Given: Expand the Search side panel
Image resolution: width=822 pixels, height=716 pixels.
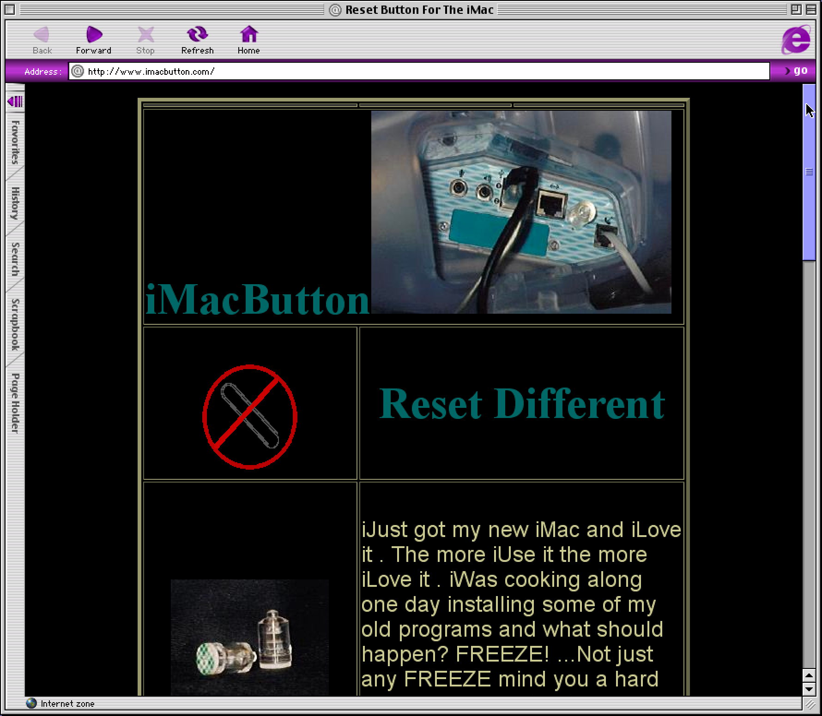Looking at the screenshot, I should pyautogui.click(x=15, y=259).
